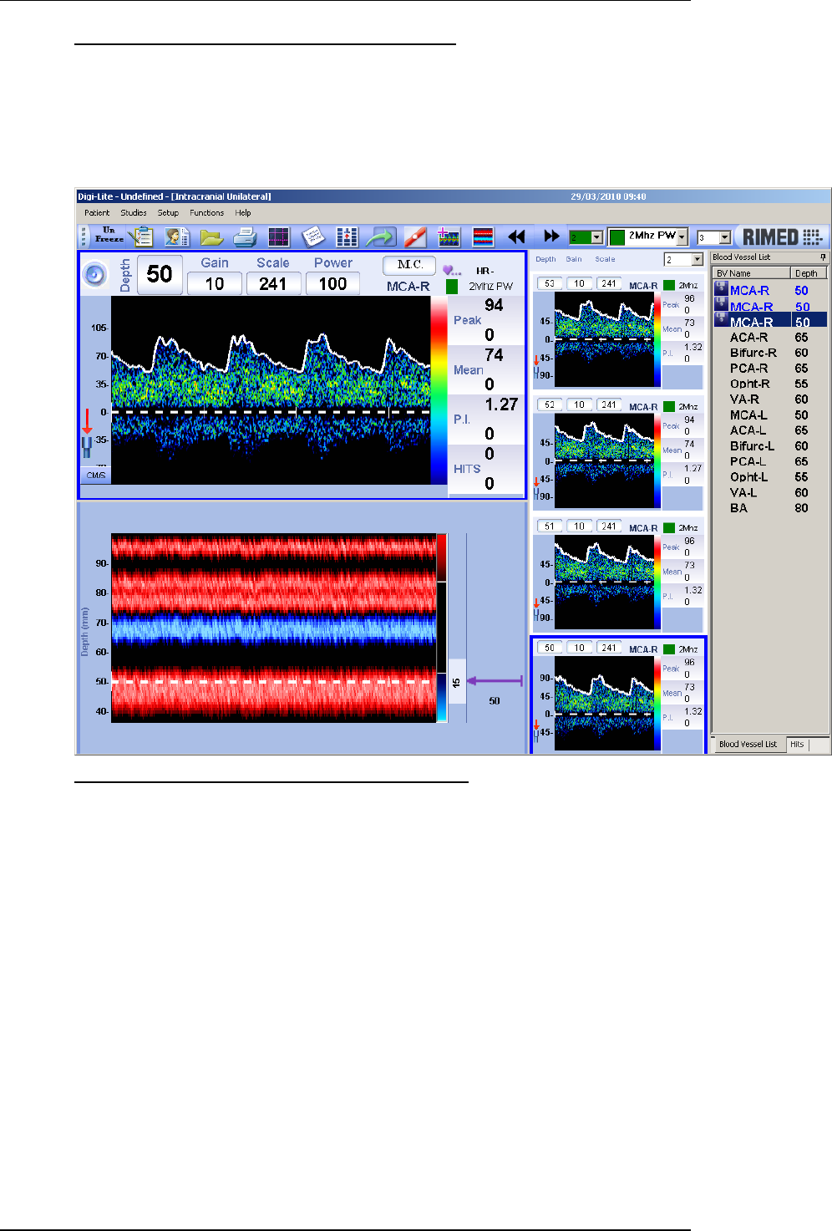Click the green curved arrow icon

coord(380,237)
